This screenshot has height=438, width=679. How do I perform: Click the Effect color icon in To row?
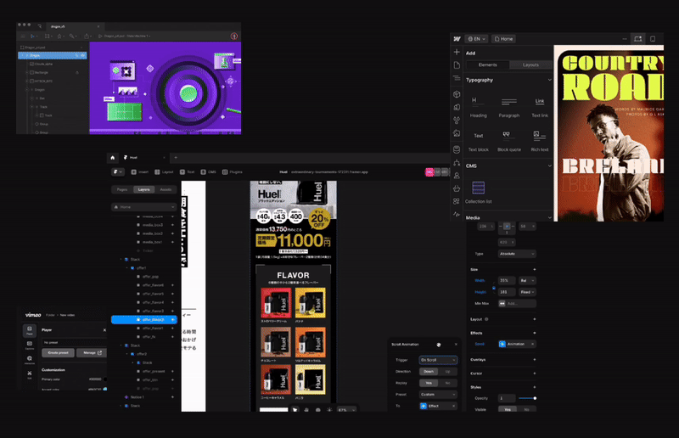pyautogui.click(x=424, y=406)
